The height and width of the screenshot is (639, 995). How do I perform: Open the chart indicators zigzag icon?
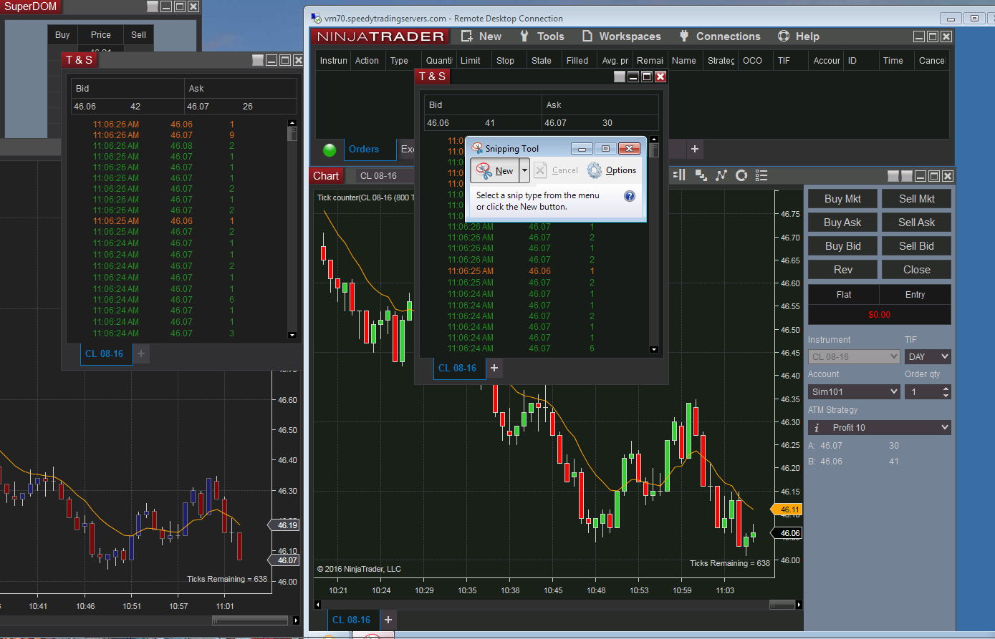721,175
